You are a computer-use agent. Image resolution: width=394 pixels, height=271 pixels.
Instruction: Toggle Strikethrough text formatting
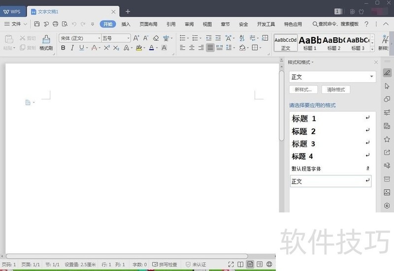[94, 48]
